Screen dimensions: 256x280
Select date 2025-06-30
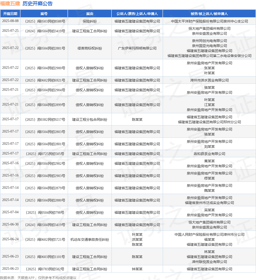10,224
